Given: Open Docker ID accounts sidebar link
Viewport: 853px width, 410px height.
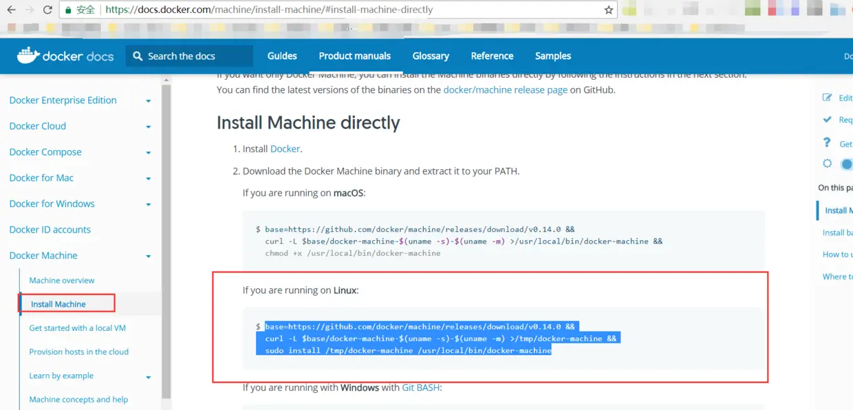Looking at the screenshot, I should pyautogui.click(x=50, y=229).
